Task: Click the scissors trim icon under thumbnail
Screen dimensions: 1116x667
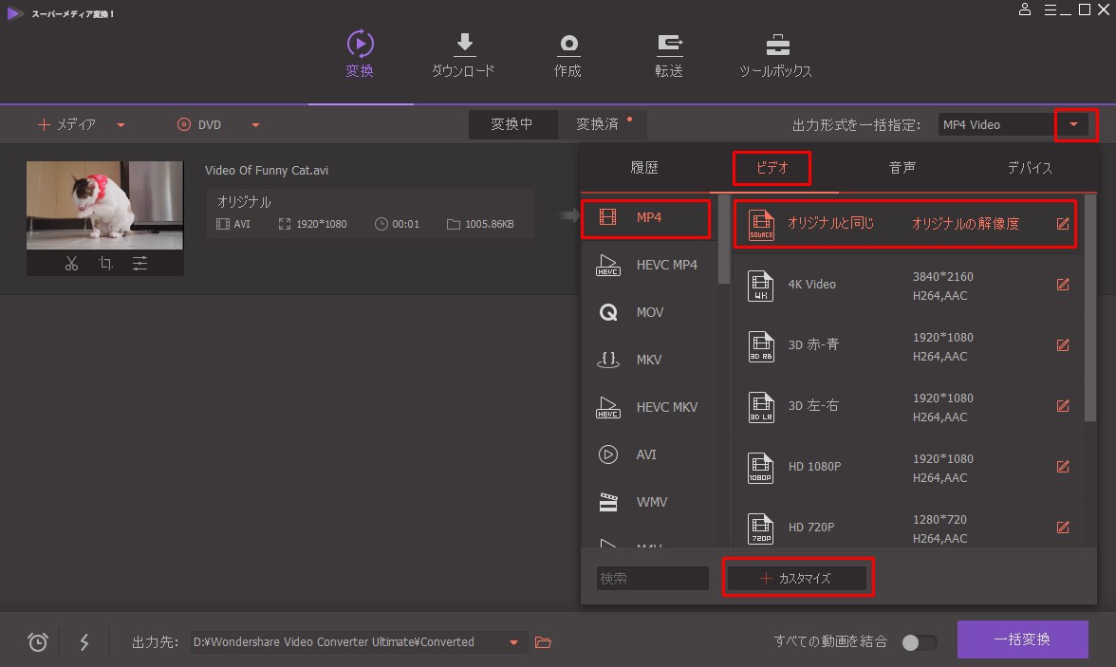Action: tap(71, 264)
